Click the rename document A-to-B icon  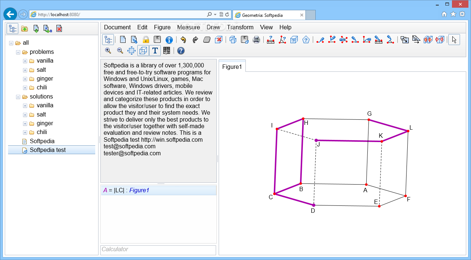pyautogui.click(x=48, y=29)
